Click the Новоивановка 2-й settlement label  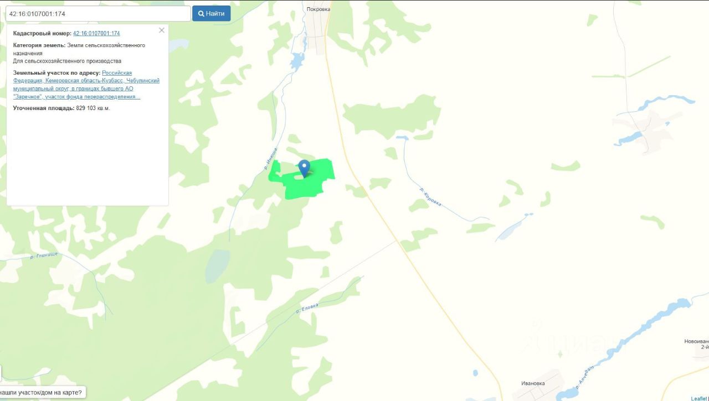click(x=697, y=344)
